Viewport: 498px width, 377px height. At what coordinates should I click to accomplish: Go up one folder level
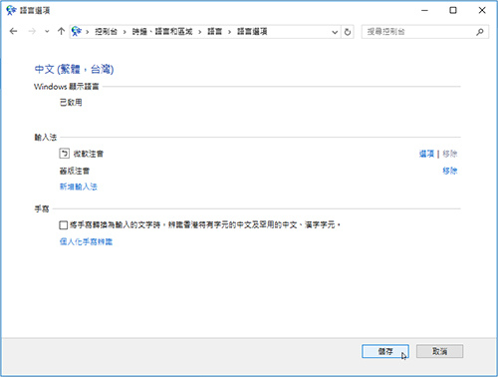click(x=61, y=31)
